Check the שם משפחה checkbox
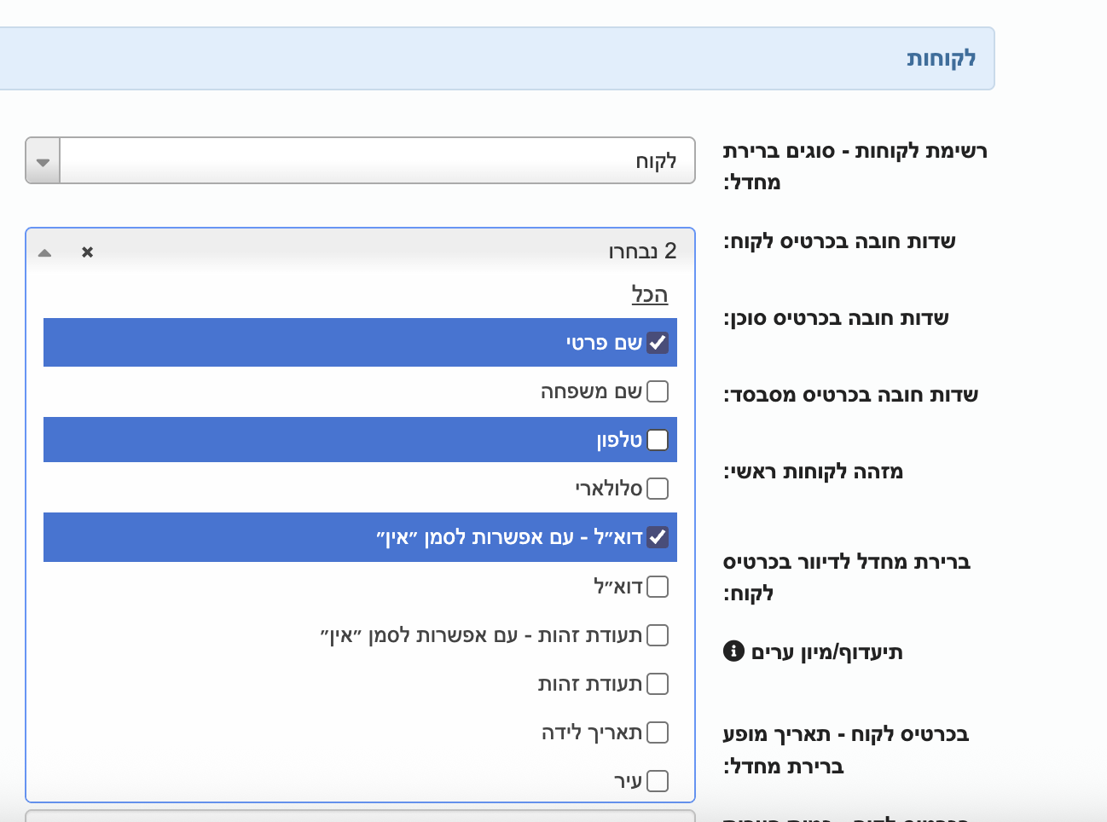This screenshot has height=822, width=1107. tap(658, 391)
